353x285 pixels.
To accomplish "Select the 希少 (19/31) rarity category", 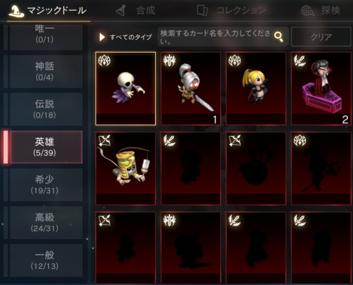I will [44, 185].
